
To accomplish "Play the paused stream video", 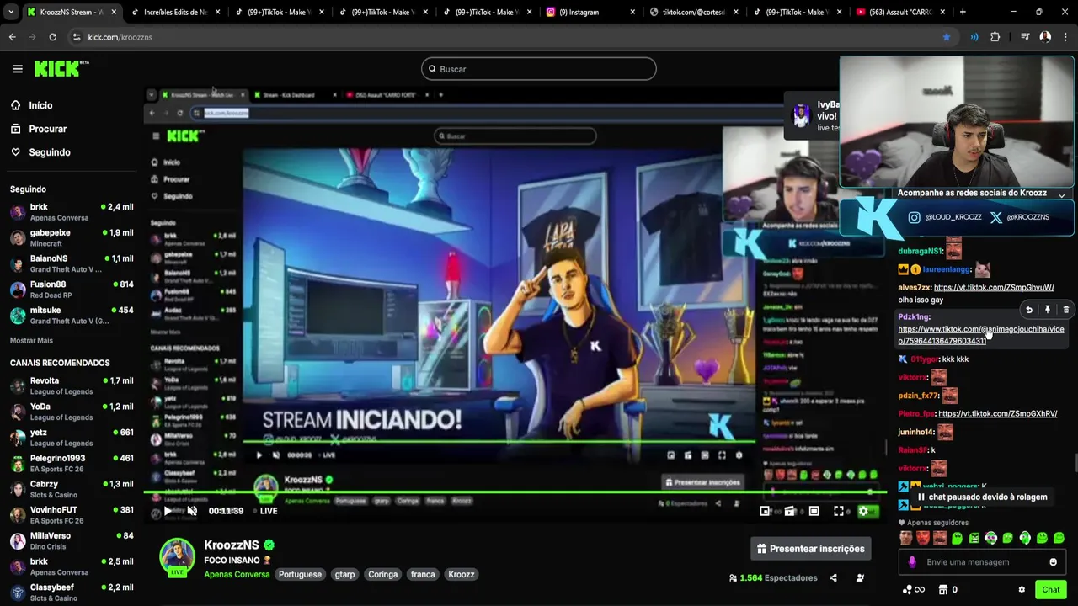I will coord(168,511).
